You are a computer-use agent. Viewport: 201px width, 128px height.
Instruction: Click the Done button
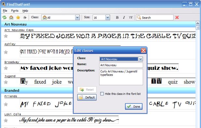point(134,107)
